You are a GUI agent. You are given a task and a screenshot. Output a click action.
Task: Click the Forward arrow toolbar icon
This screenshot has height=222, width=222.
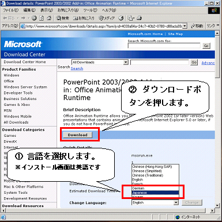coord(23,18)
